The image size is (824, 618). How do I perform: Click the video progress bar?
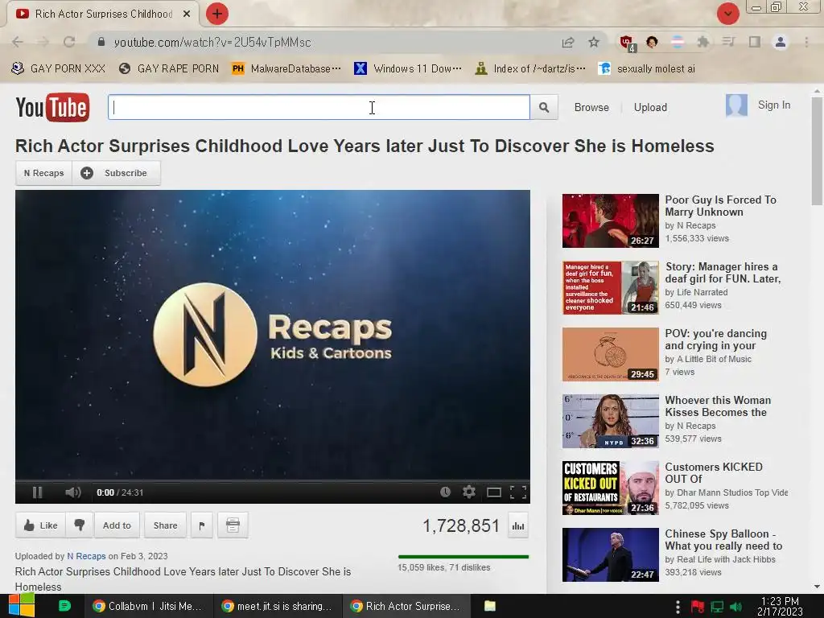(272, 480)
